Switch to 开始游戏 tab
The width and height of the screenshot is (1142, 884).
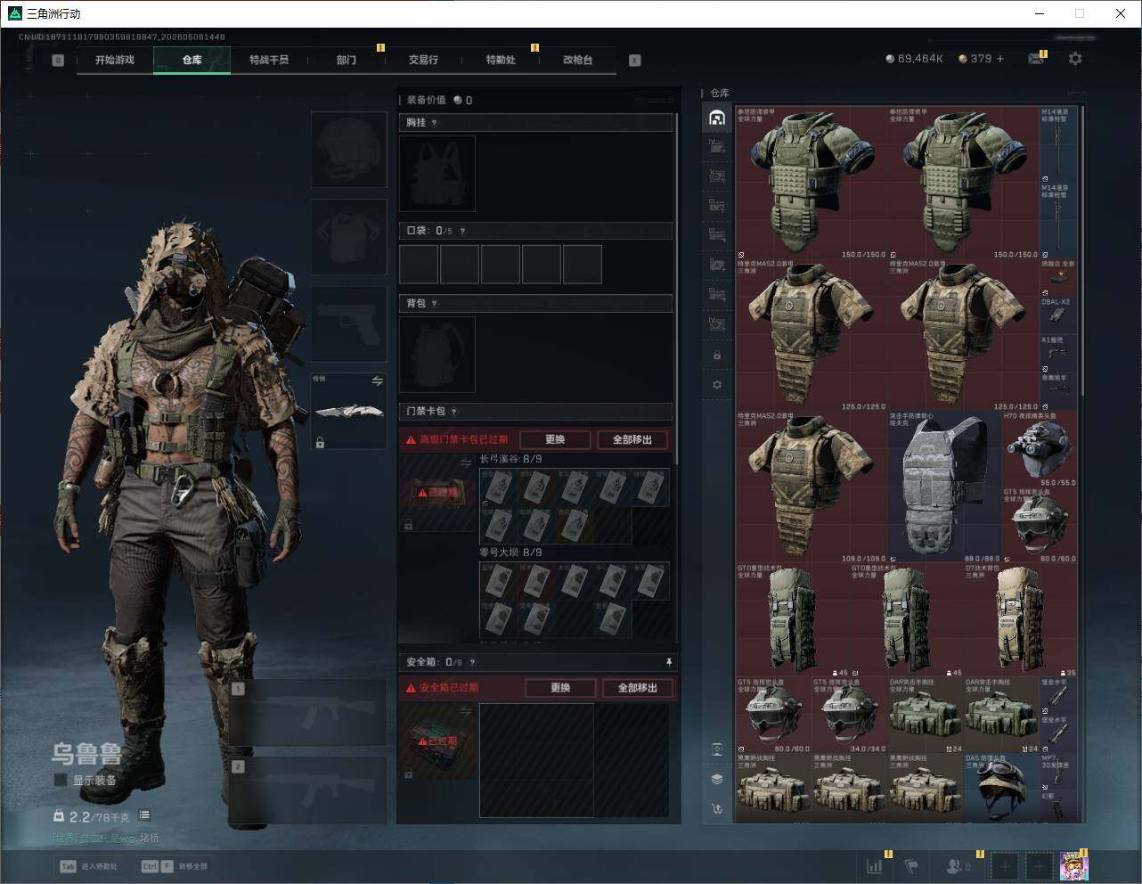115,60
